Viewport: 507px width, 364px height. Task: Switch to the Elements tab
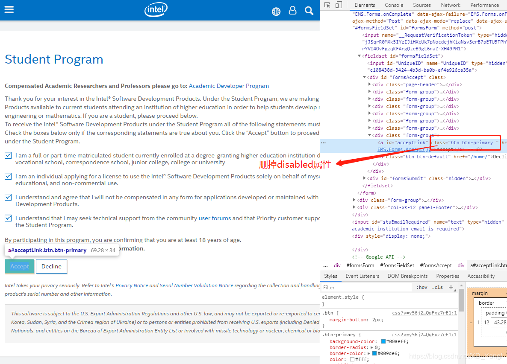point(364,5)
